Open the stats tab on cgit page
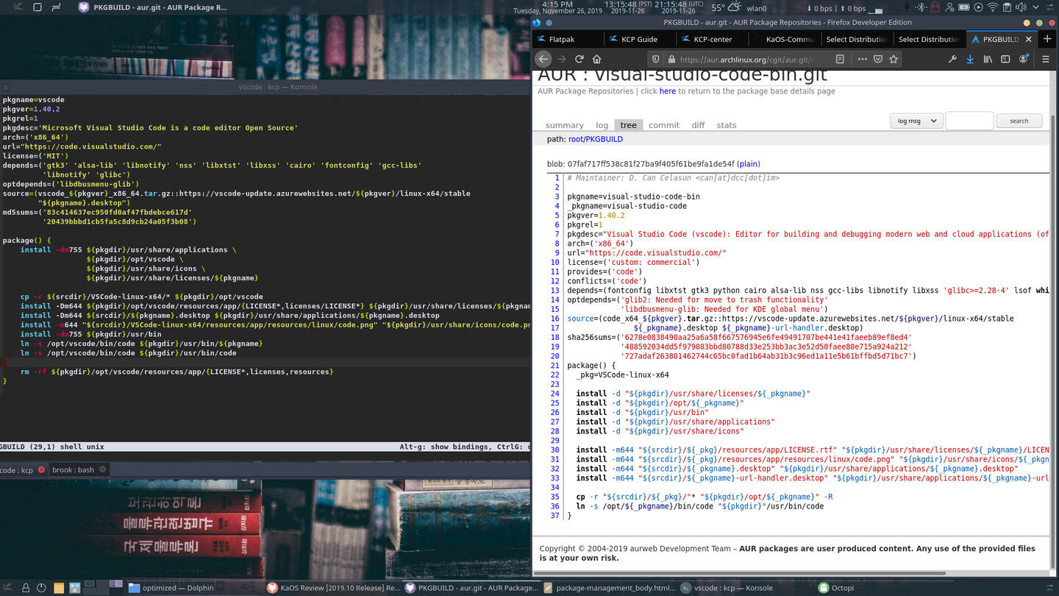This screenshot has width=1059, height=596. [727, 125]
